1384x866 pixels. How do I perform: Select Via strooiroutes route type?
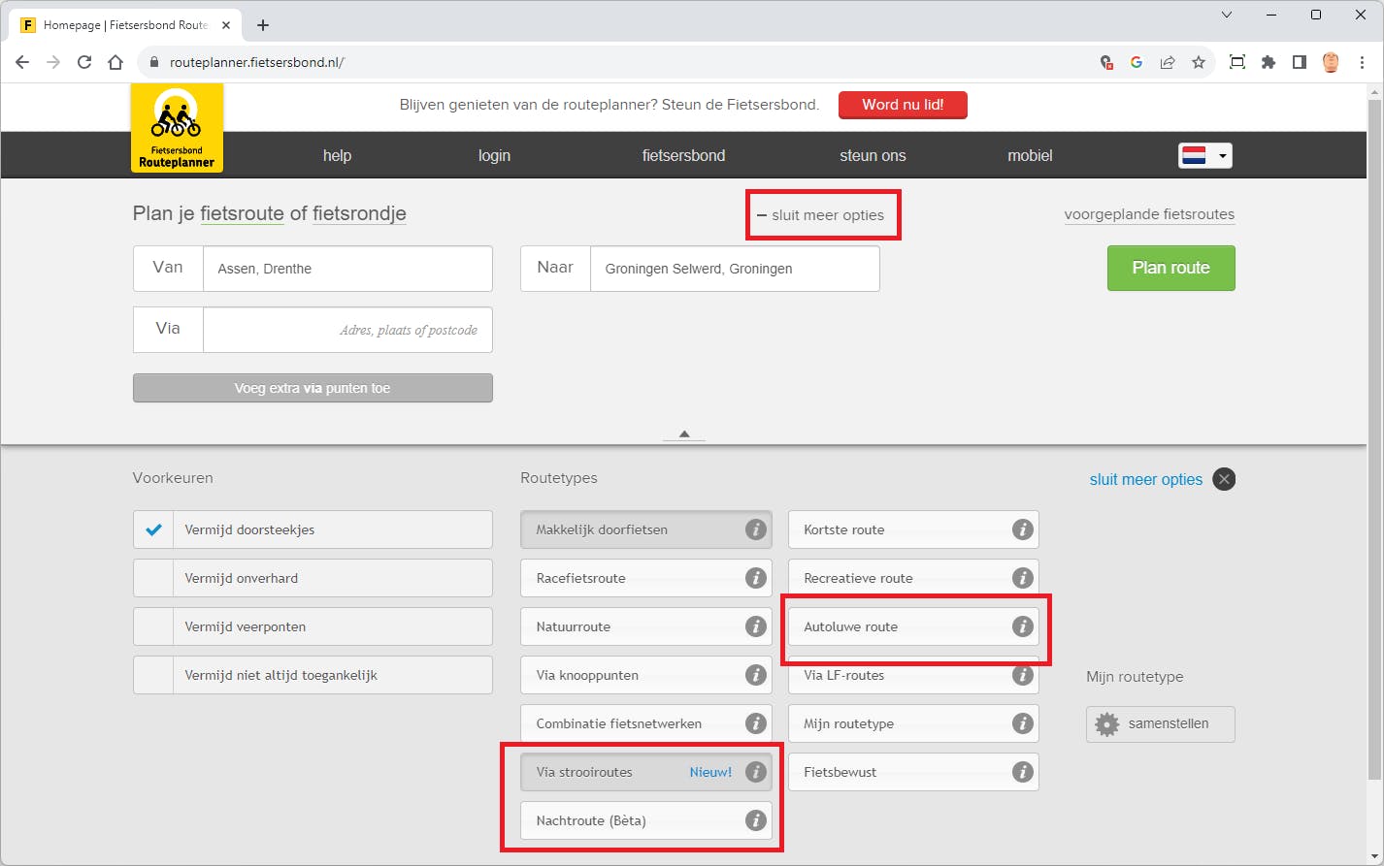point(646,772)
